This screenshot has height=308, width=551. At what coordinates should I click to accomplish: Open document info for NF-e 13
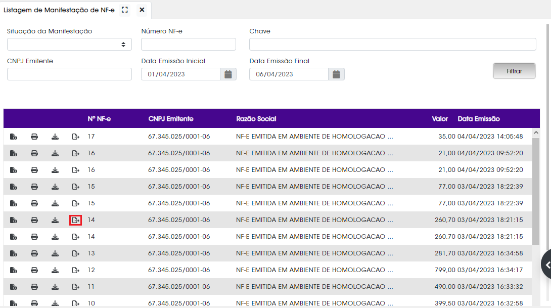click(13, 253)
